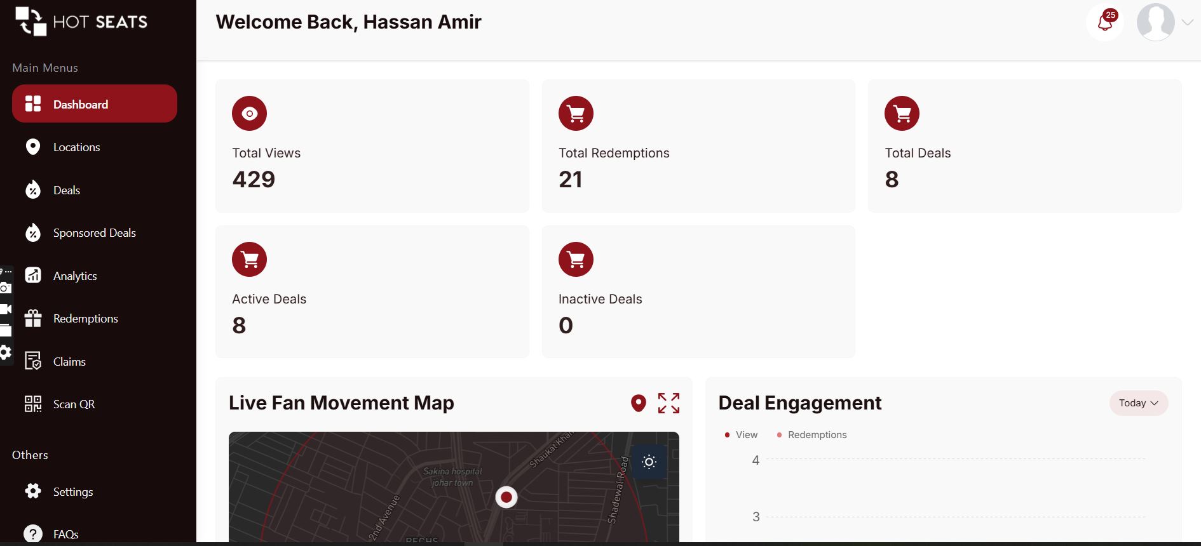Screen dimensions: 1201x546
Task: Click the Total Redemptions cart icon
Action: 576,114
